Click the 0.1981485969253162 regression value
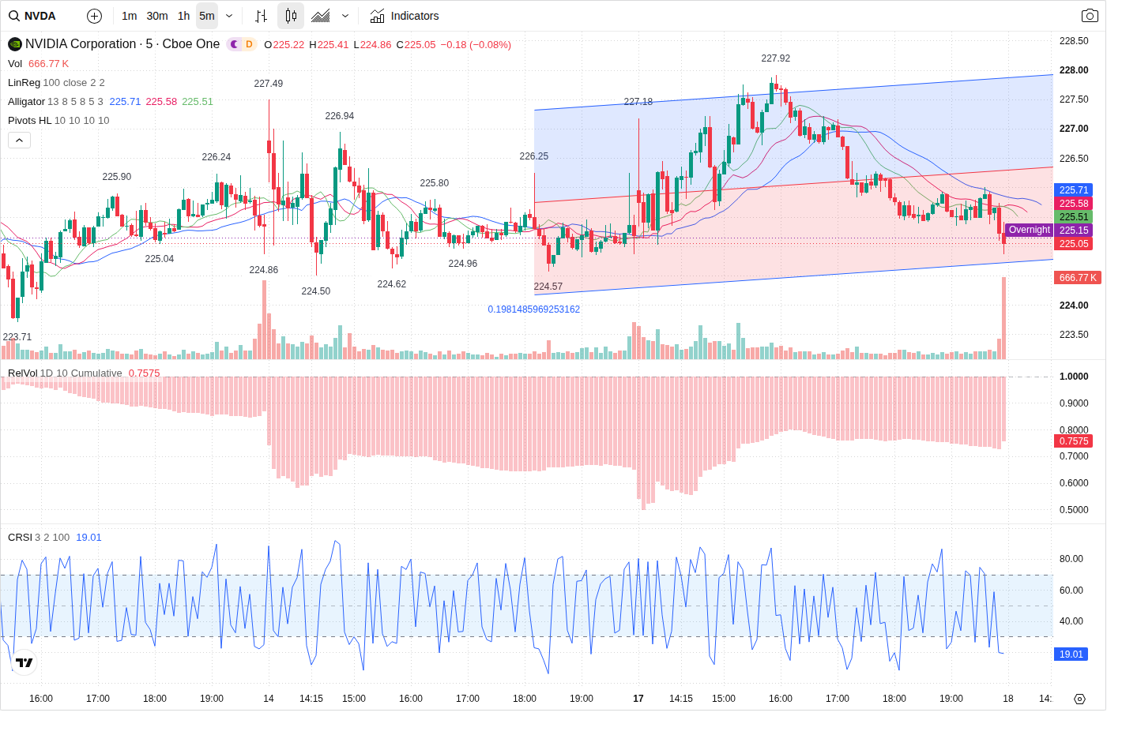The image size is (1122, 750). (x=534, y=309)
